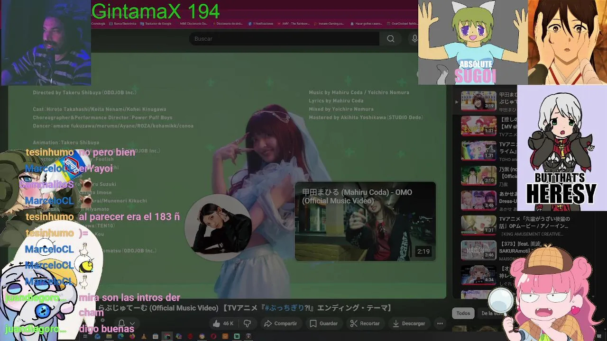Screen dimensions: 607x341
Task: Click the circular channel avatar end-screen element
Action: tap(219, 227)
